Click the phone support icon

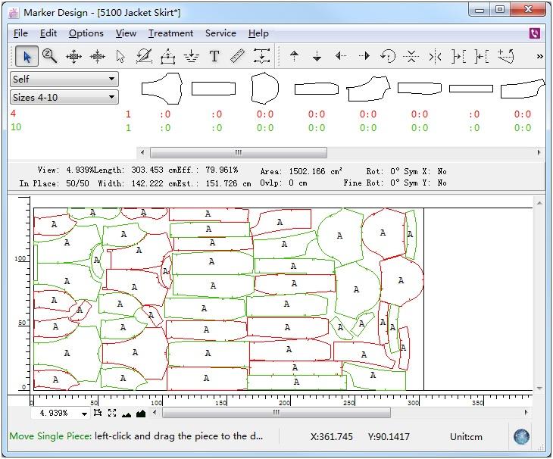[536, 33]
